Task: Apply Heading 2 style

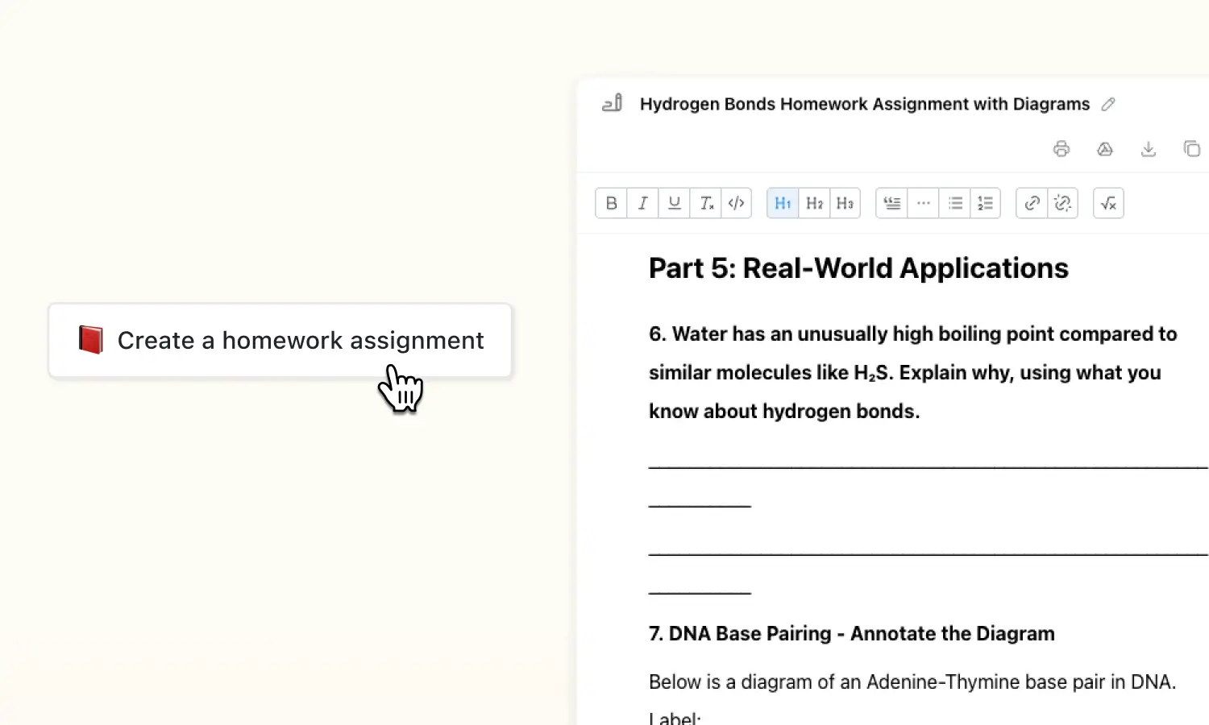Action: tap(814, 203)
